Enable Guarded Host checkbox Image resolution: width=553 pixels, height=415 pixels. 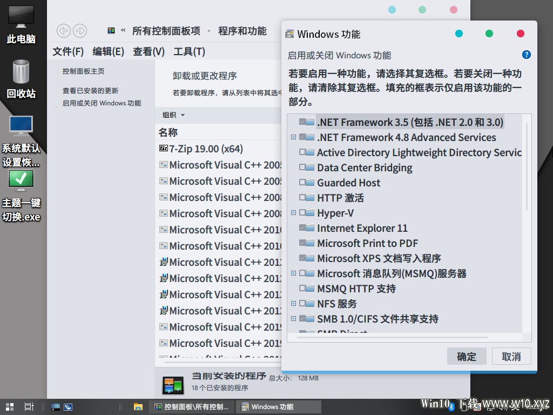(302, 183)
